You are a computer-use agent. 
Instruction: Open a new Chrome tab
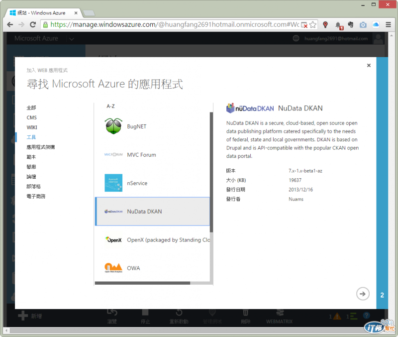tap(89, 13)
